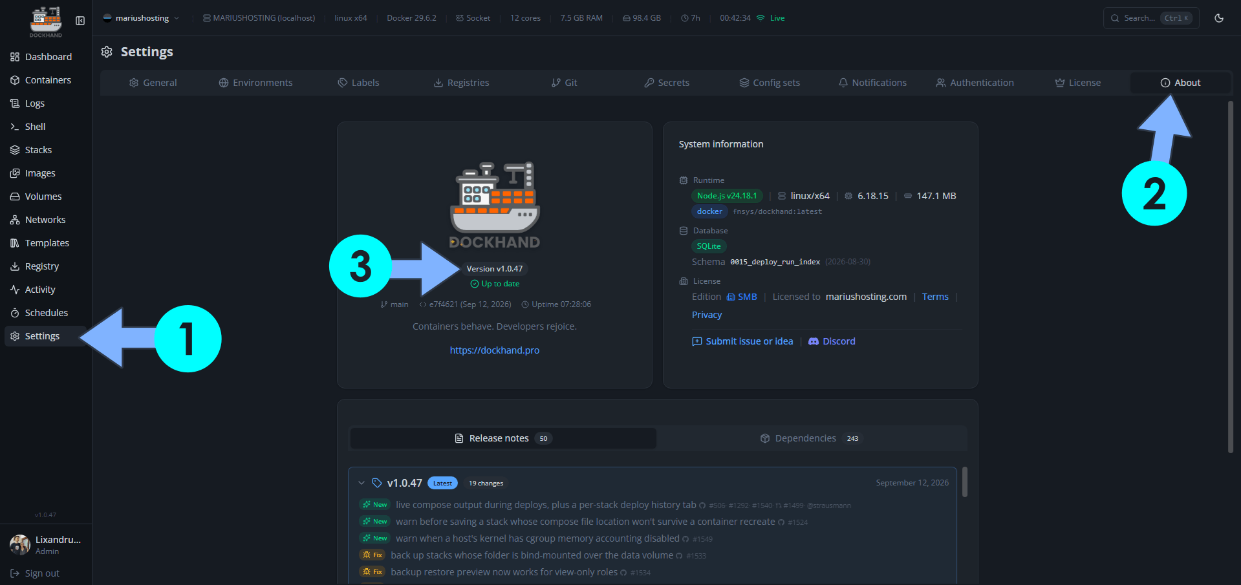Click the Schedules clock icon
This screenshot has width=1241, height=585.
(x=15, y=313)
